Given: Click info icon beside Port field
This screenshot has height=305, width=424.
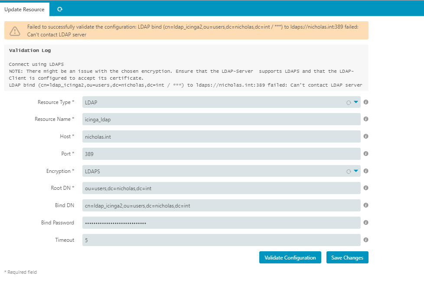Looking at the screenshot, I should (x=366, y=154).
